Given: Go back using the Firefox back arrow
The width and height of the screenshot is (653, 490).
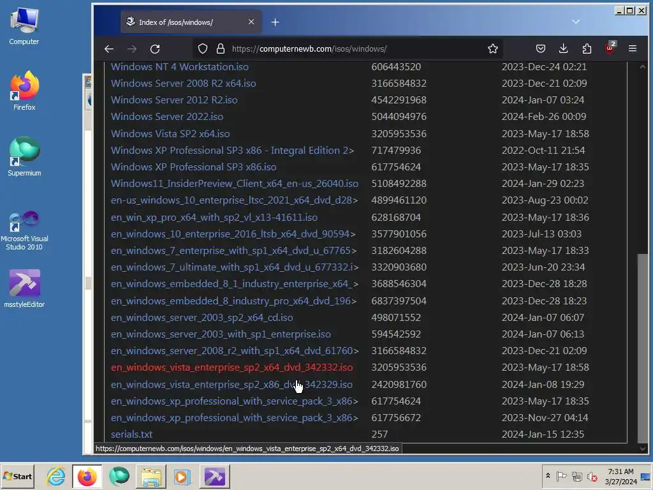Looking at the screenshot, I should [109, 48].
